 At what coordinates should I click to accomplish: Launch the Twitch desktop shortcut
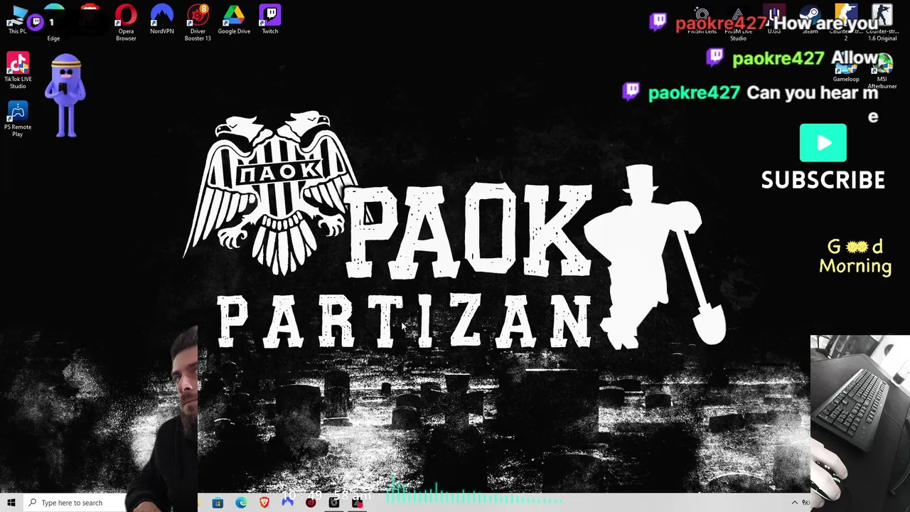click(x=270, y=19)
